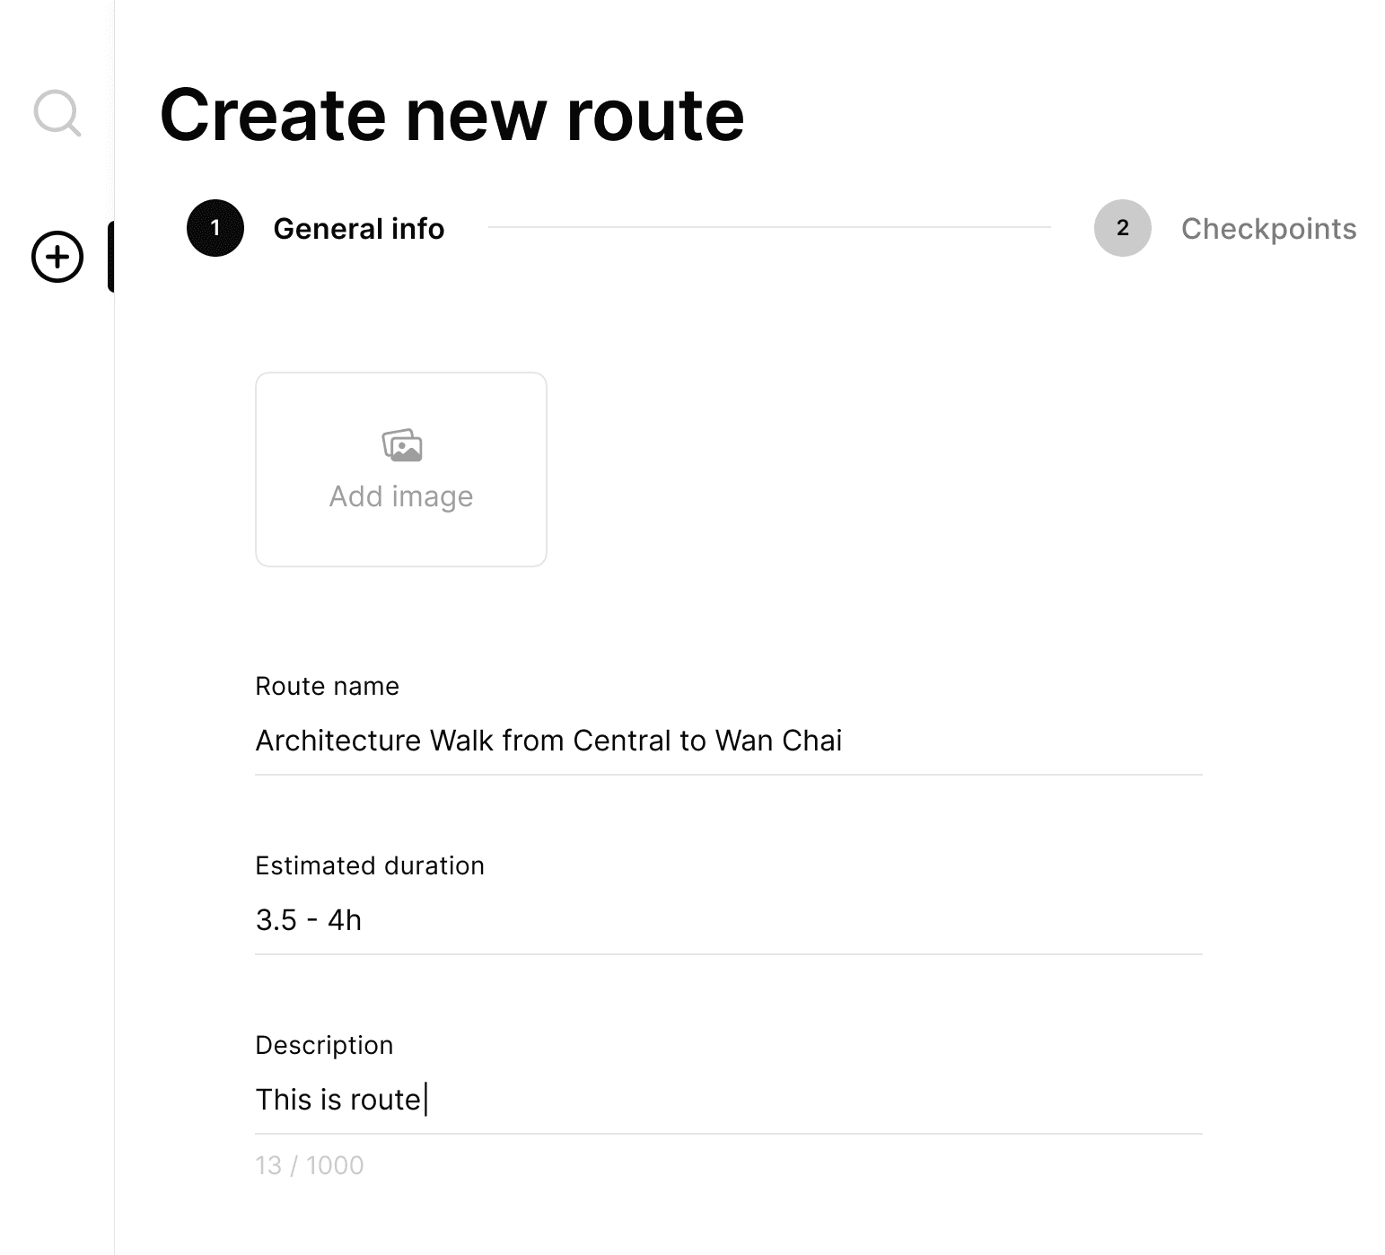Select the step 1 circle
Image resolution: width=1385 pixels, height=1255 pixels.
(215, 228)
